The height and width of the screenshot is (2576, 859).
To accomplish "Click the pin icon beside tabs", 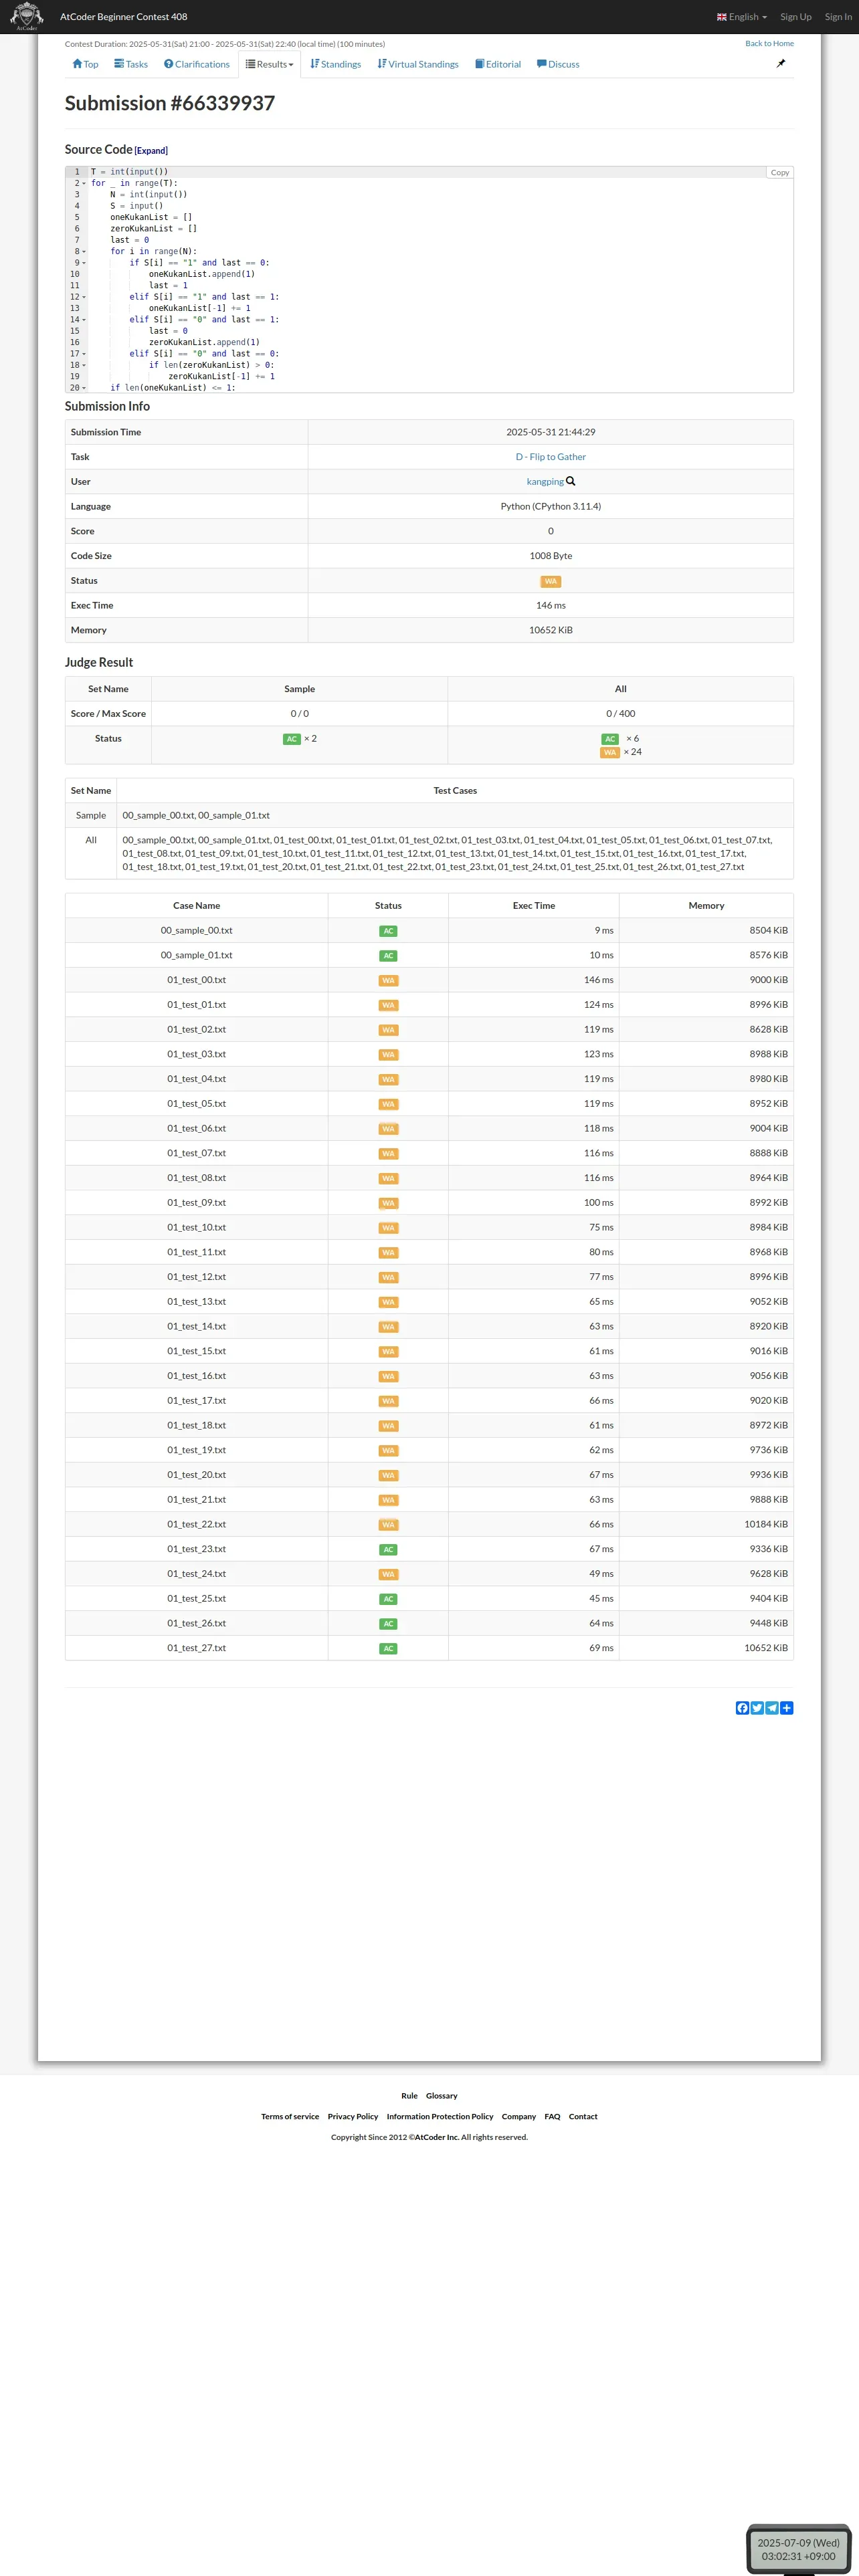I will point(781,63).
